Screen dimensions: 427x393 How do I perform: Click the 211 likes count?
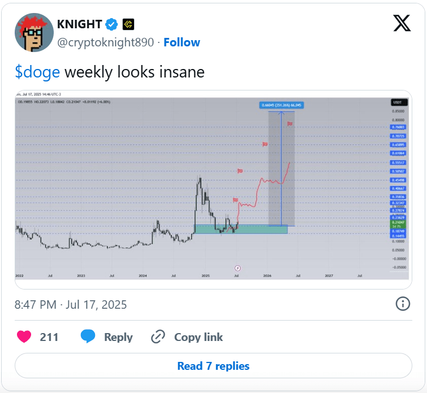[x=49, y=337]
